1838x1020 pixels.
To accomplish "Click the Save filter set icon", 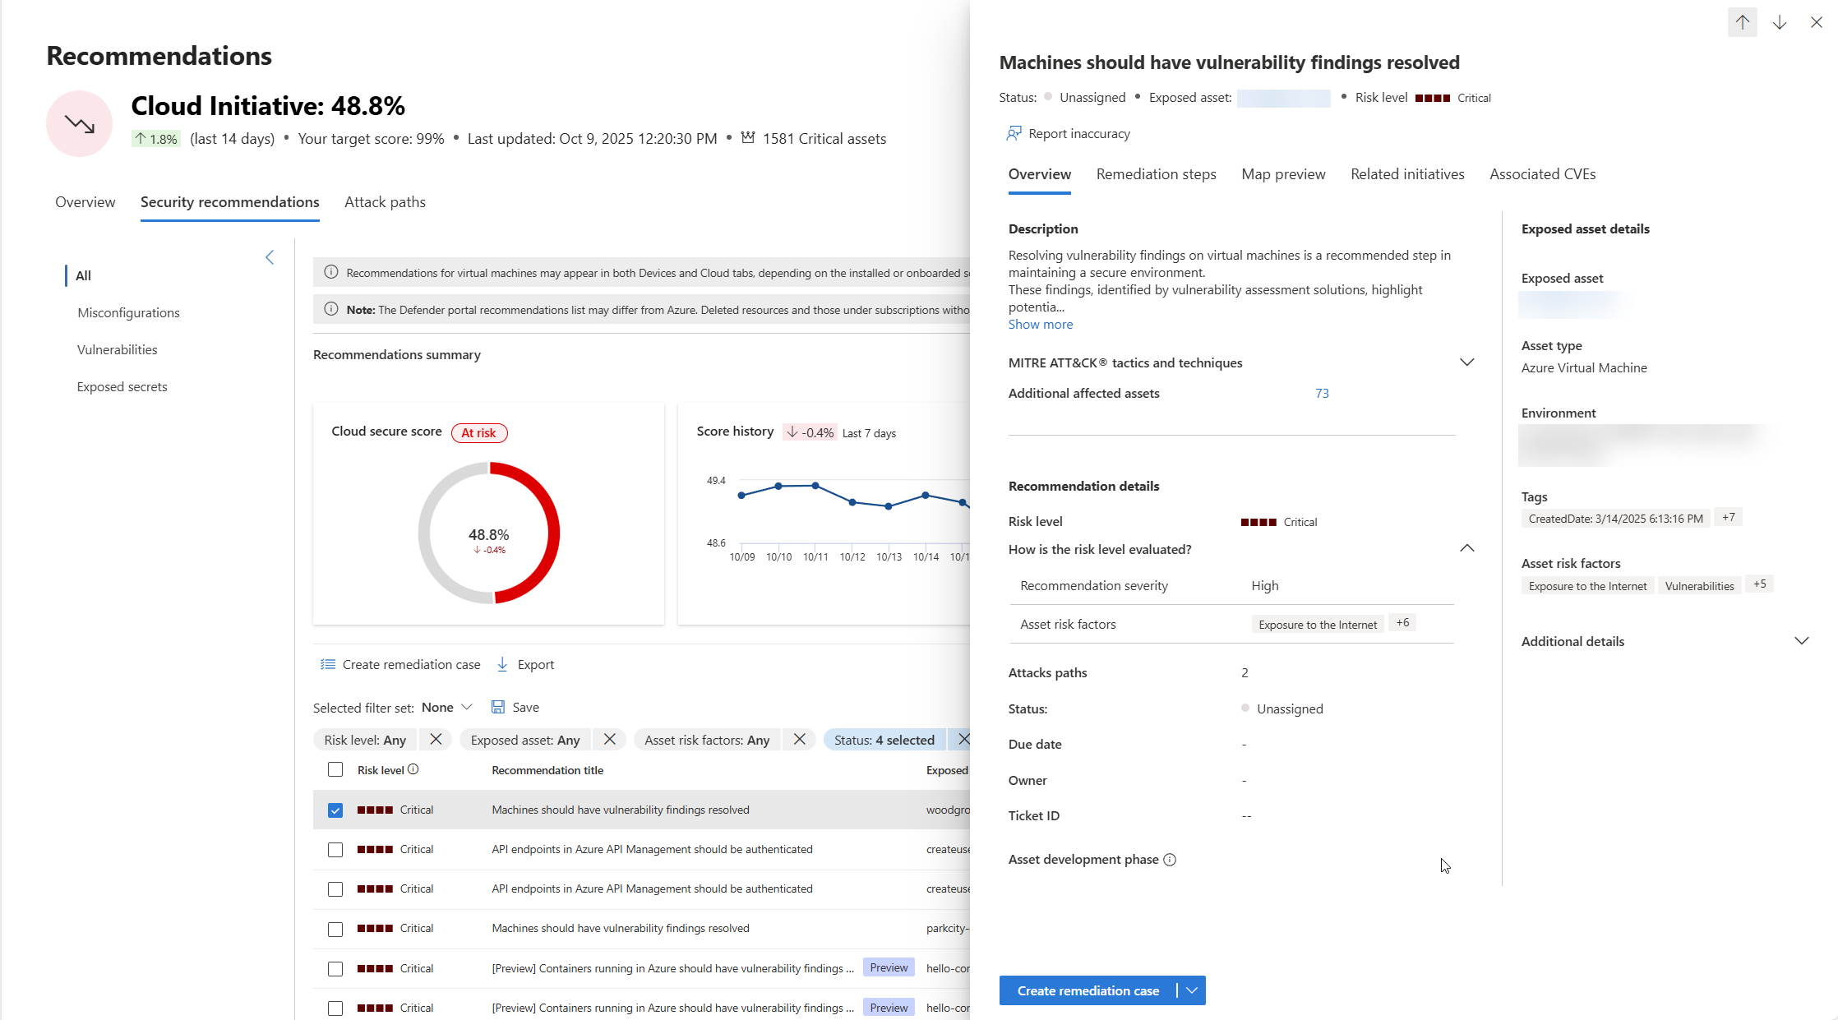I will click(x=498, y=707).
